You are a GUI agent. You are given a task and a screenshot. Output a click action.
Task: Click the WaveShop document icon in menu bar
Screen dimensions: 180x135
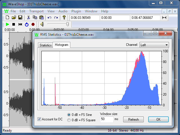tap(6, 11)
